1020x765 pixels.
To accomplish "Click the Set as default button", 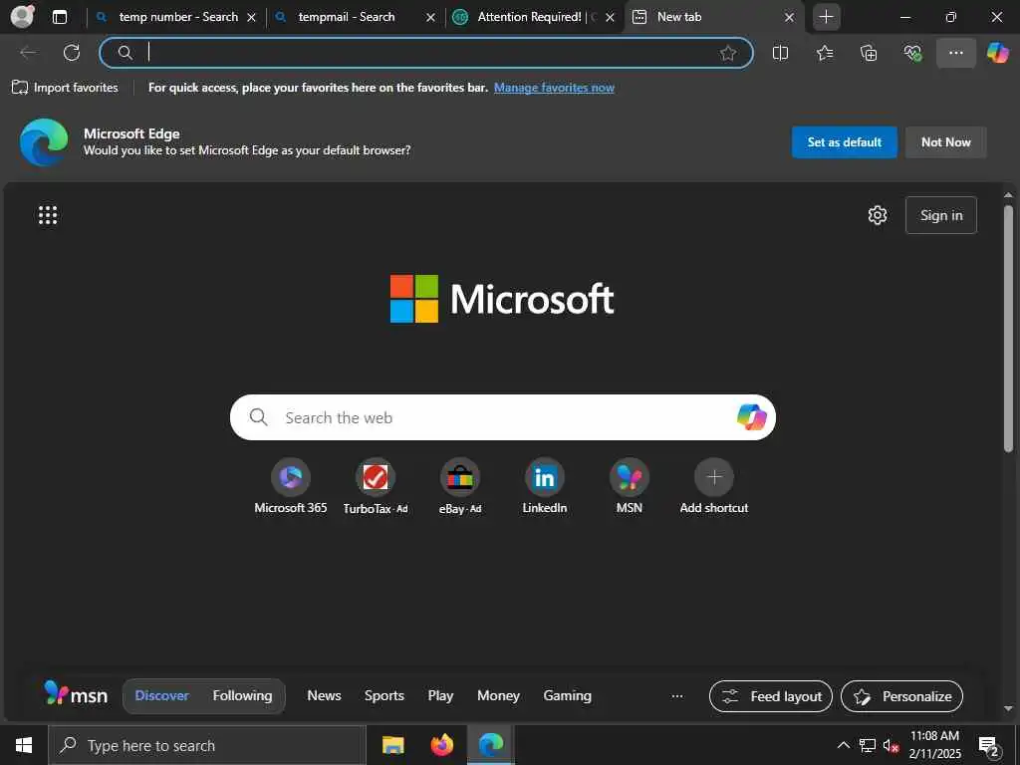I will pos(845,141).
